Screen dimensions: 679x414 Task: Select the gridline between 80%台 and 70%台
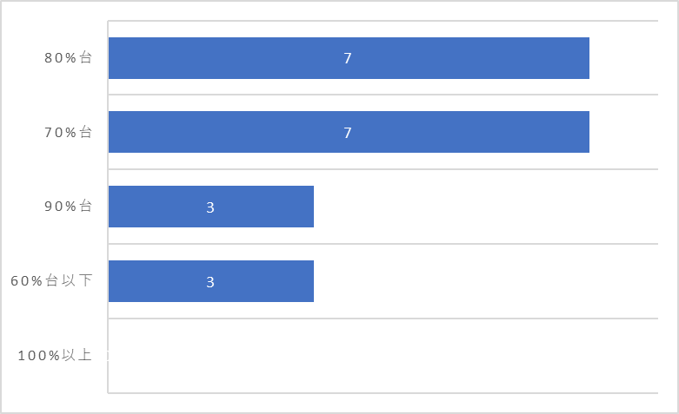coord(383,95)
